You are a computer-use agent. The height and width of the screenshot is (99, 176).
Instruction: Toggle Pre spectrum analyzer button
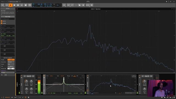pos(9,60)
